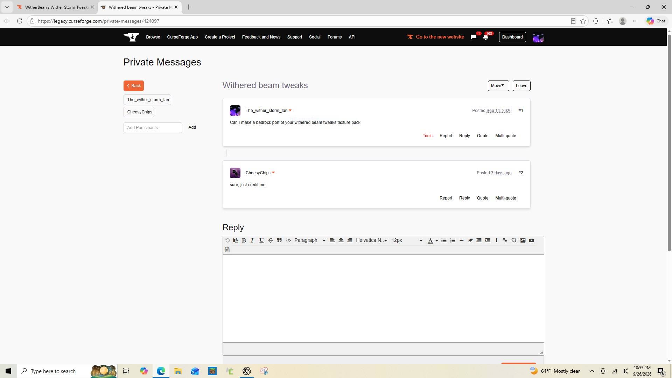Create a bulleted list in the editor
The image size is (672, 378).
click(x=444, y=240)
